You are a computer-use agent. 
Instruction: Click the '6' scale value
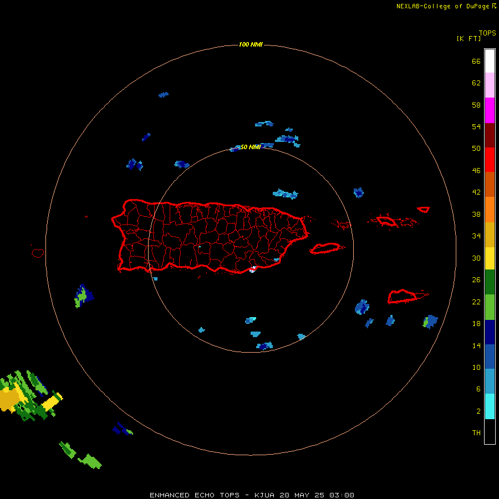coord(478,389)
